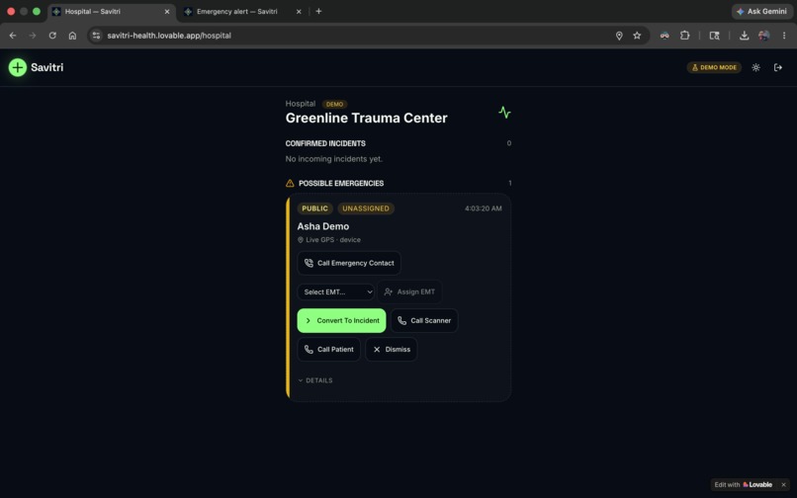Switch to the Hospital — Savitri tab
797x498 pixels.
(112, 11)
